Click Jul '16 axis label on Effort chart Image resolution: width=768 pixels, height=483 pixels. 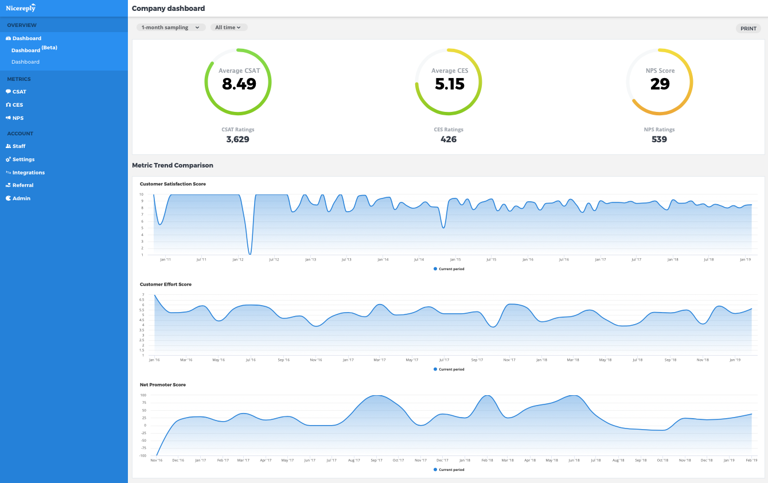click(251, 360)
